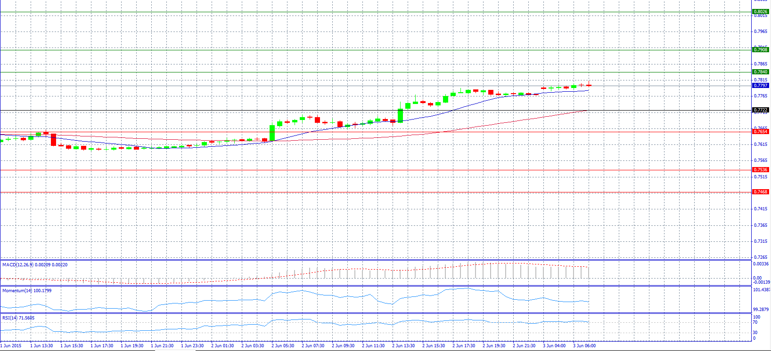771x351 pixels.
Task: Select the tall green candlestick above 2 Jun 13:30
Action: pyautogui.click(x=401, y=115)
